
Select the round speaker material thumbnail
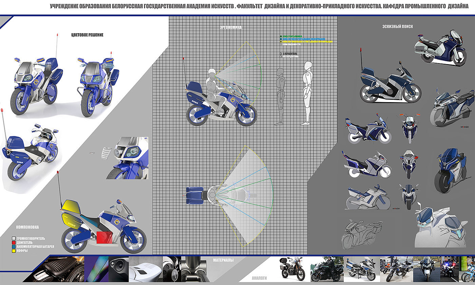(119, 269)
